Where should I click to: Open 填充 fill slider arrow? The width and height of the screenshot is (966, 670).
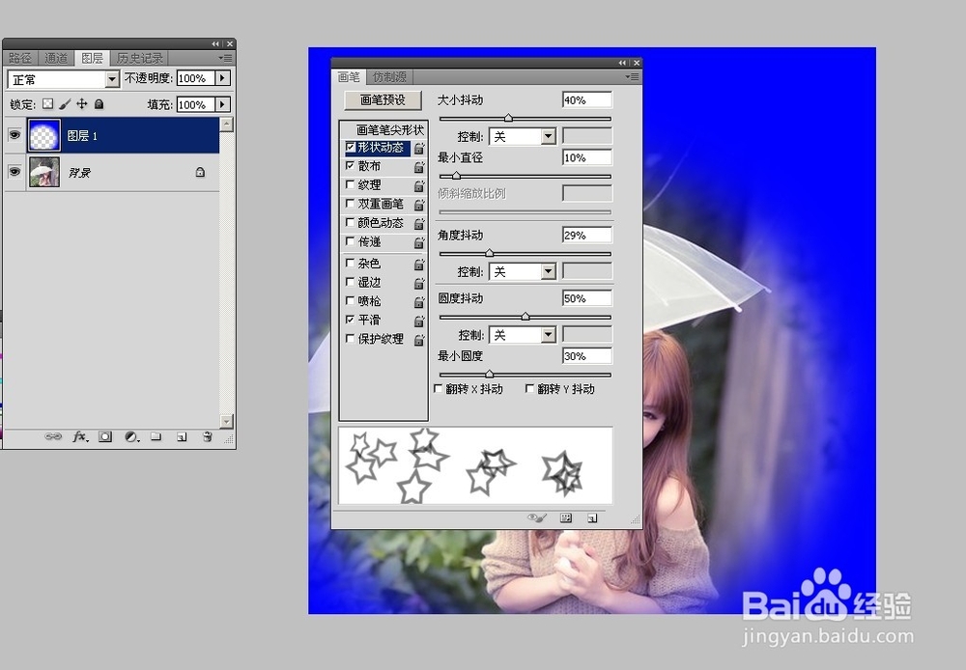222,104
